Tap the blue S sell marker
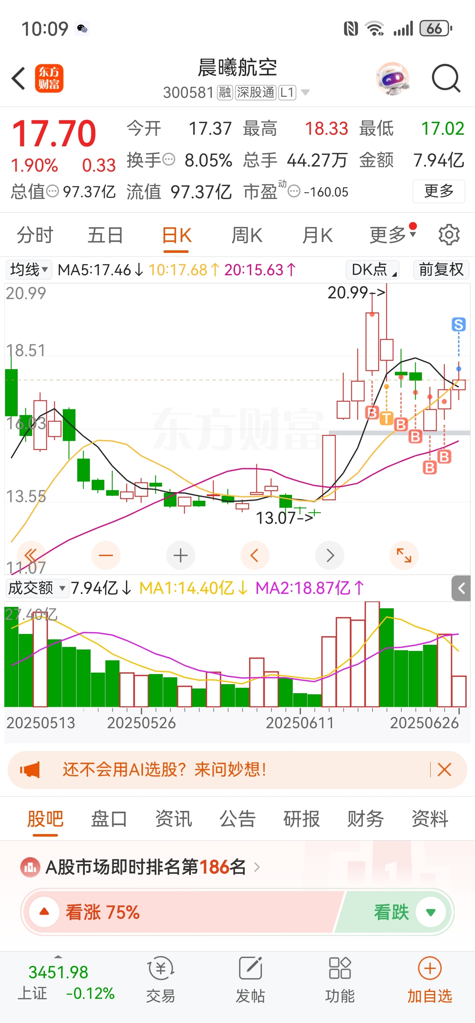Screen dimensions: 475x1023 tap(459, 324)
